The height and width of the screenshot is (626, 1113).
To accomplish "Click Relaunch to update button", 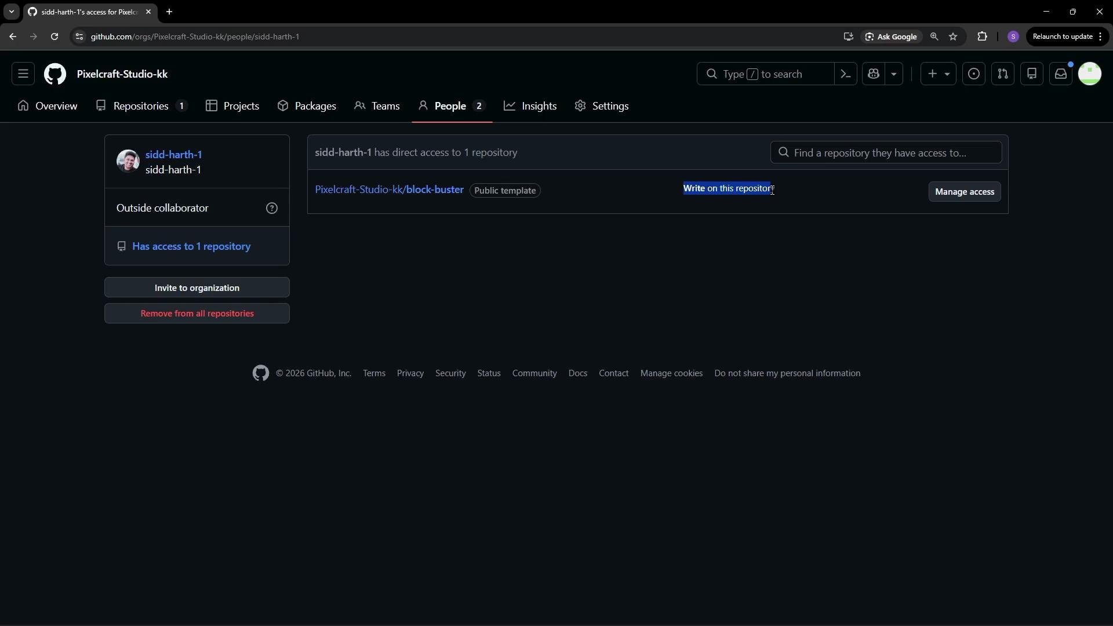I will [x=1067, y=37].
